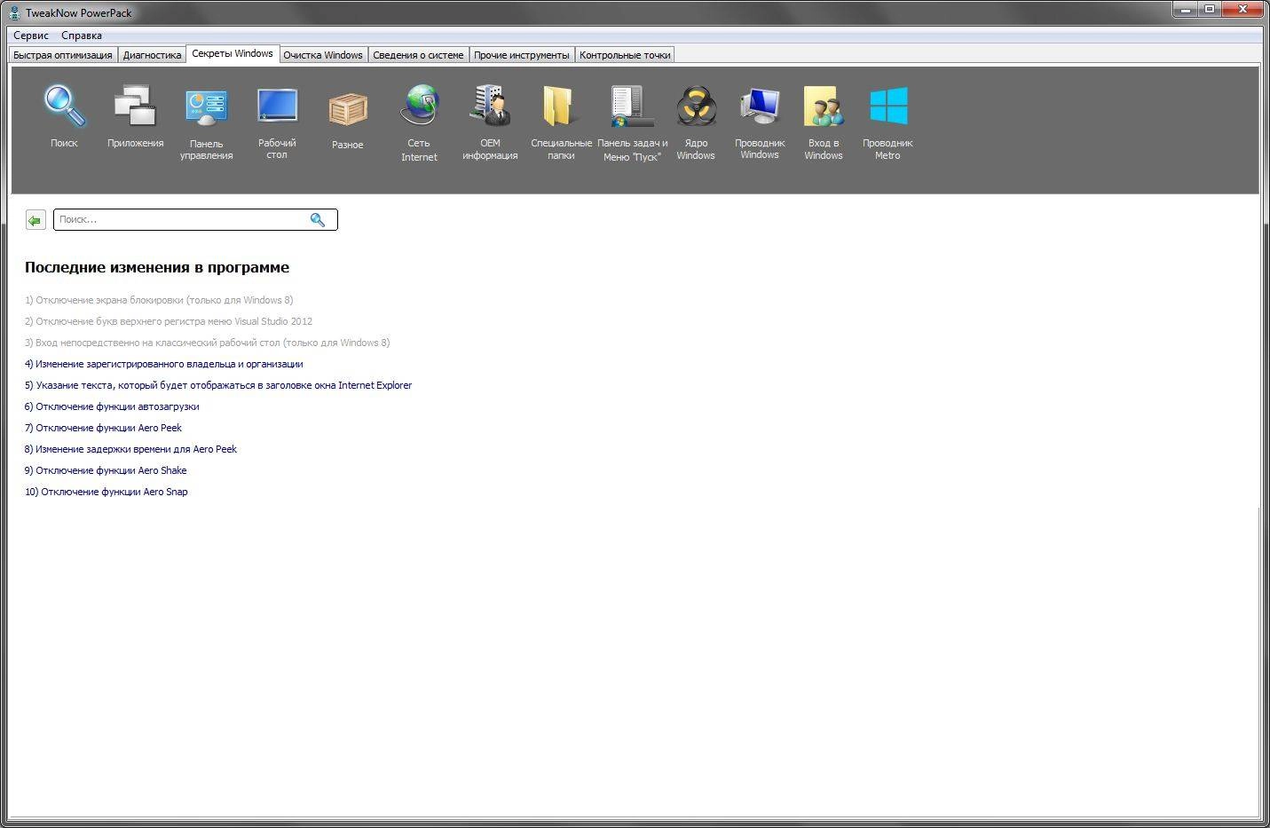Open link 4 Изменение зарегистрированного владельца
The image size is (1270, 828).
click(x=164, y=364)
